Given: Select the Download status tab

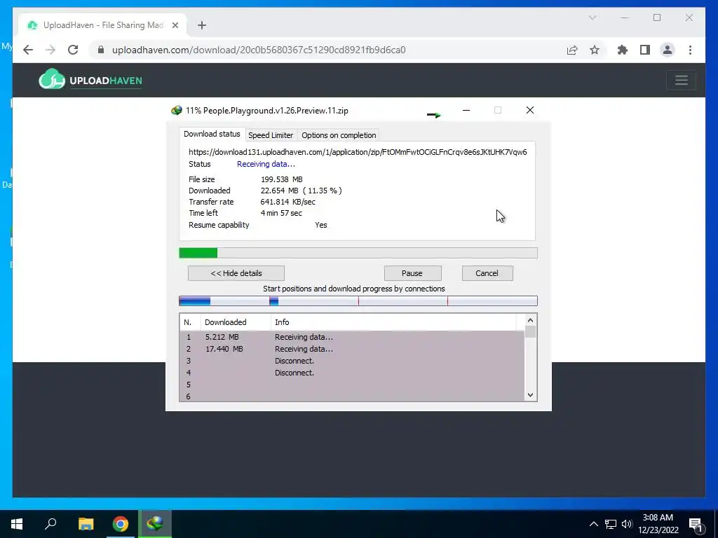Looking at the screenshot, I should [x=212, y=134].
